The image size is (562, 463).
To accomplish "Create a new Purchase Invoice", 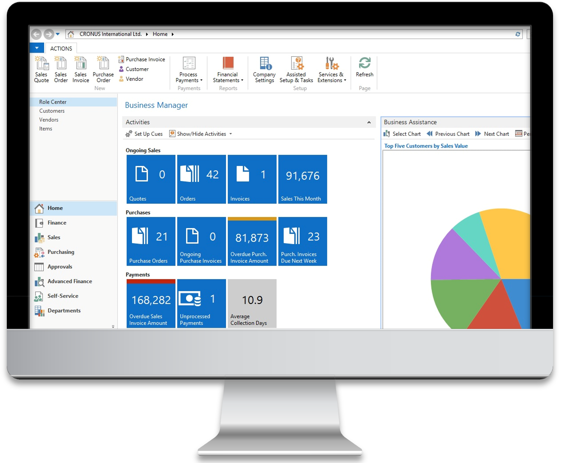I will pos(142,59).
